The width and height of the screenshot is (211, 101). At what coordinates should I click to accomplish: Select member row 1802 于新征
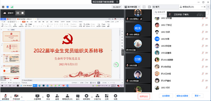pyautogui.click(x=181, y=25)
